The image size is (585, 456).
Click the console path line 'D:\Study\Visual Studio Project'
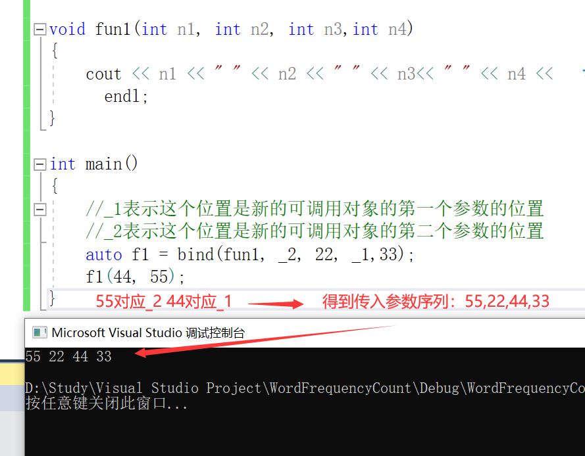143,388
